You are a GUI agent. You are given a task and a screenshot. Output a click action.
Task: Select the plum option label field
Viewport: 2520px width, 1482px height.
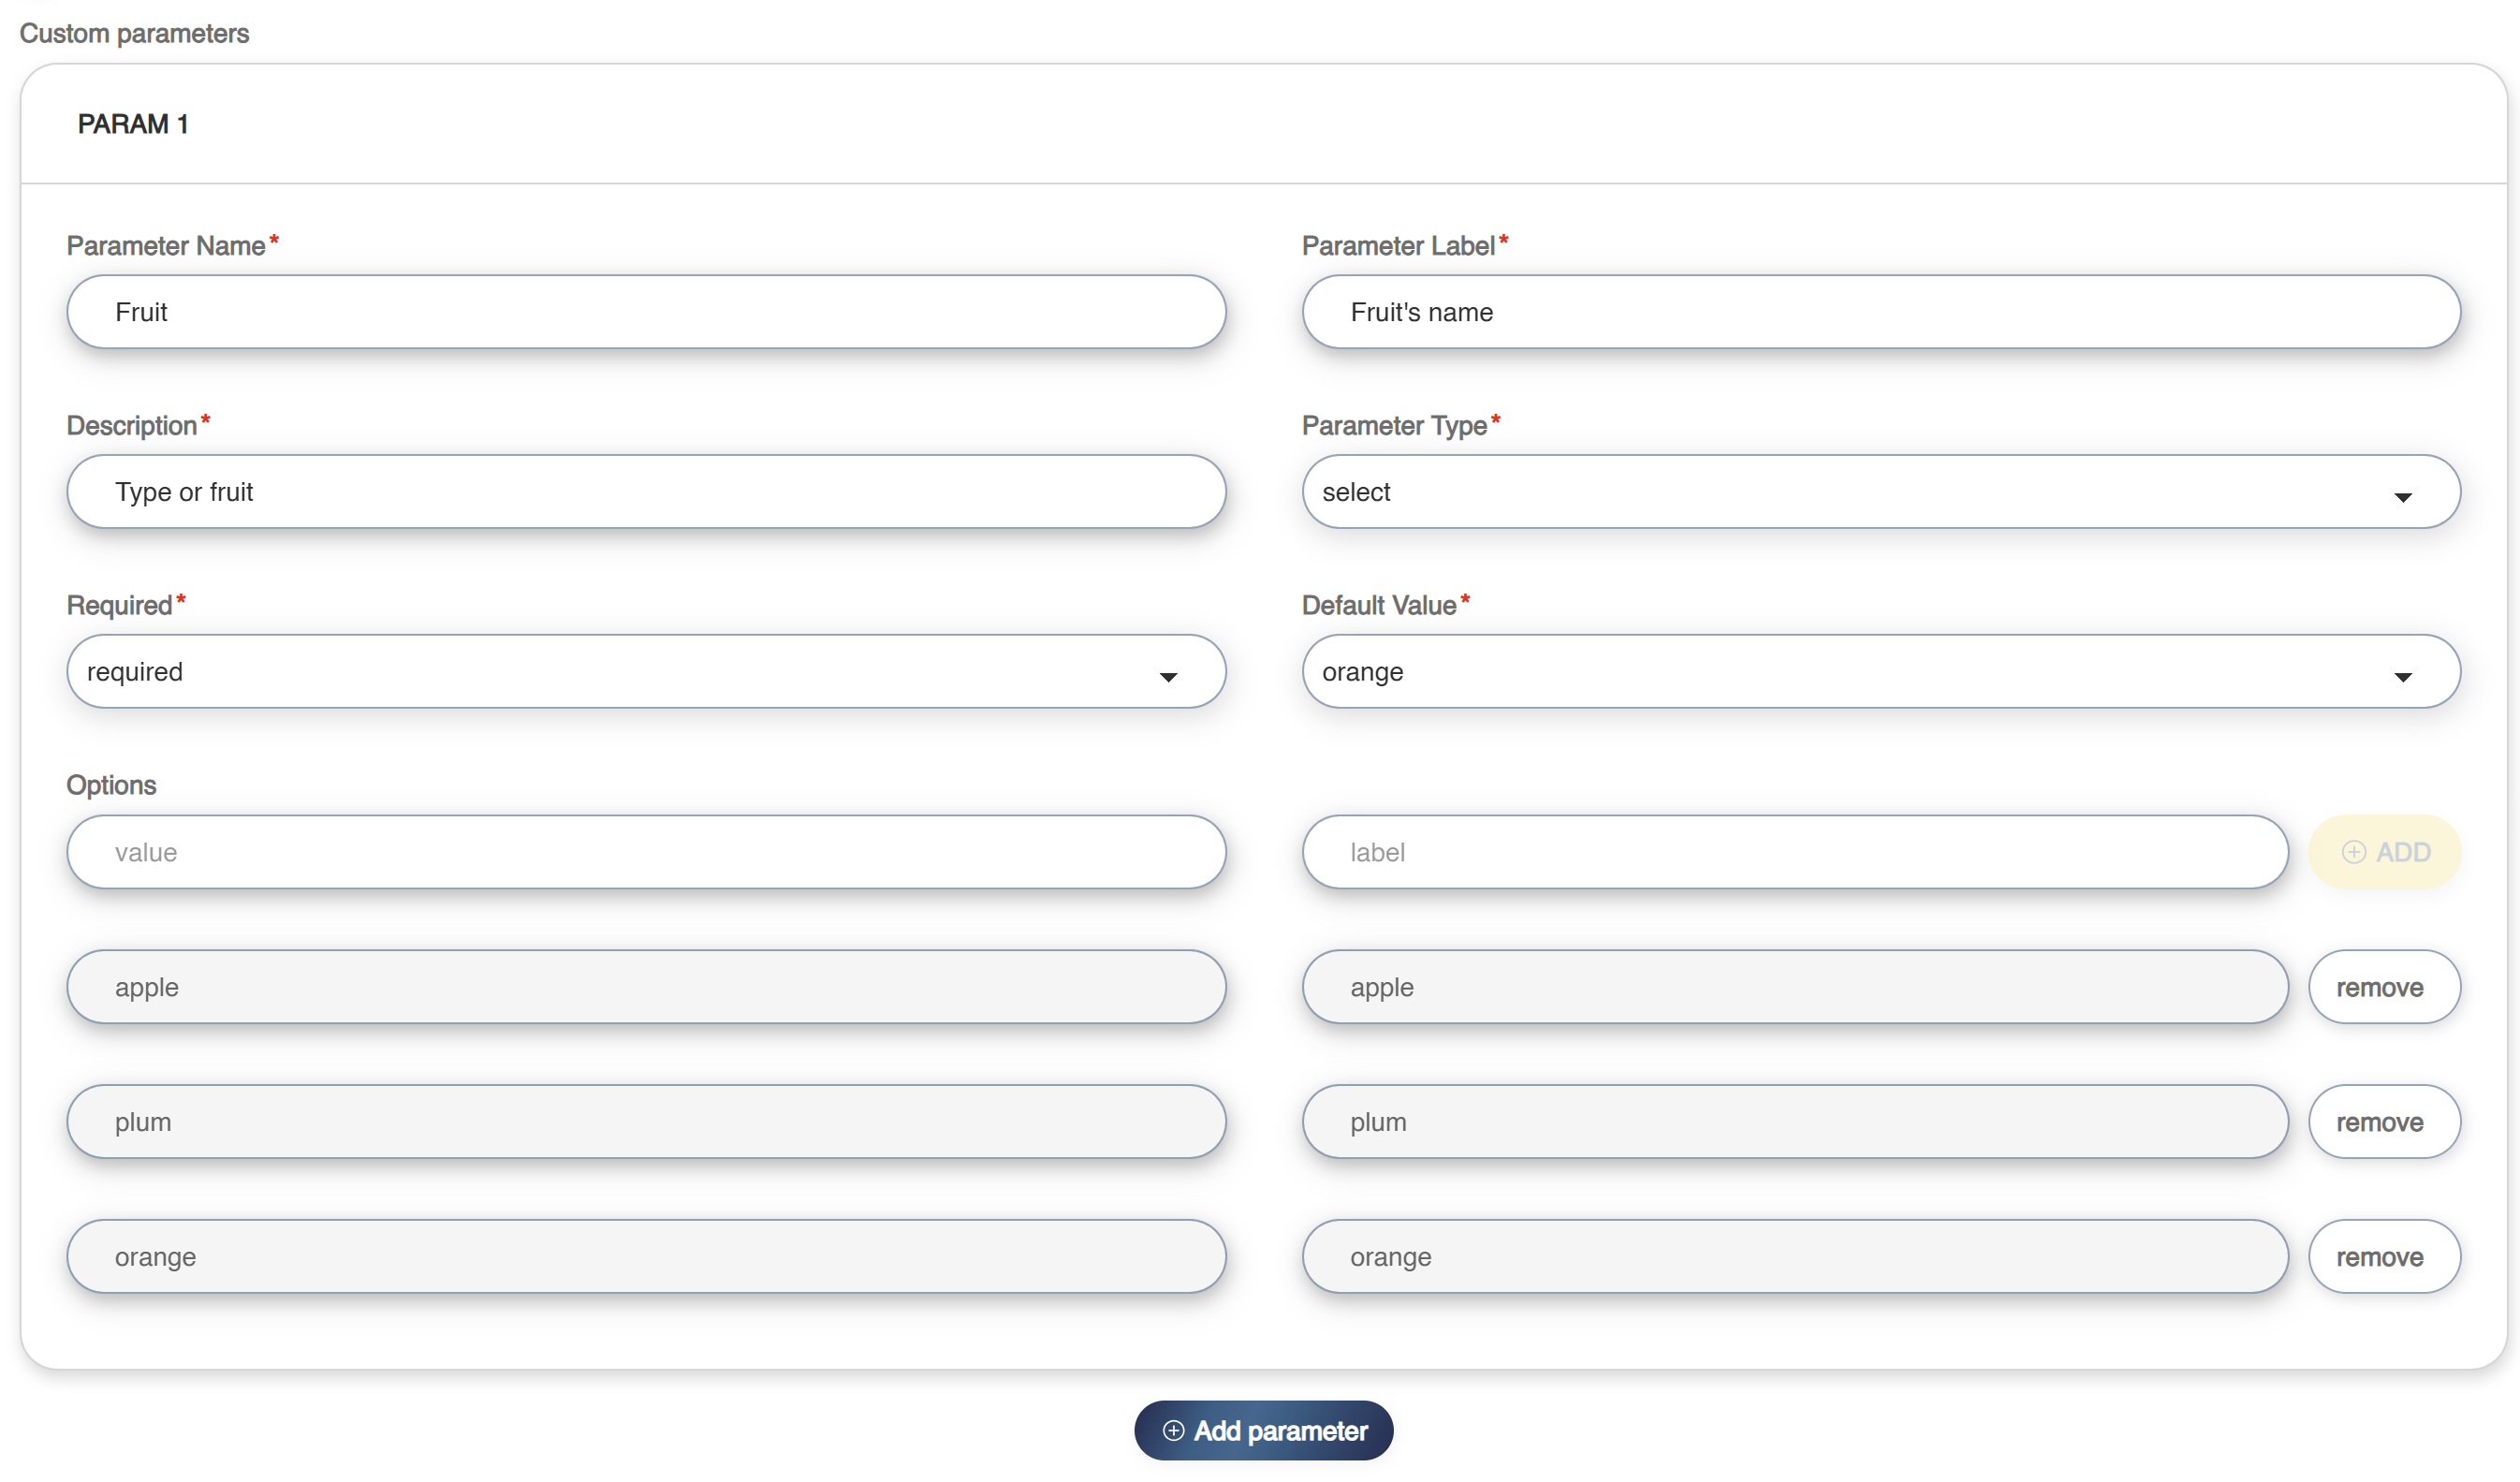coord(1794,1122)
